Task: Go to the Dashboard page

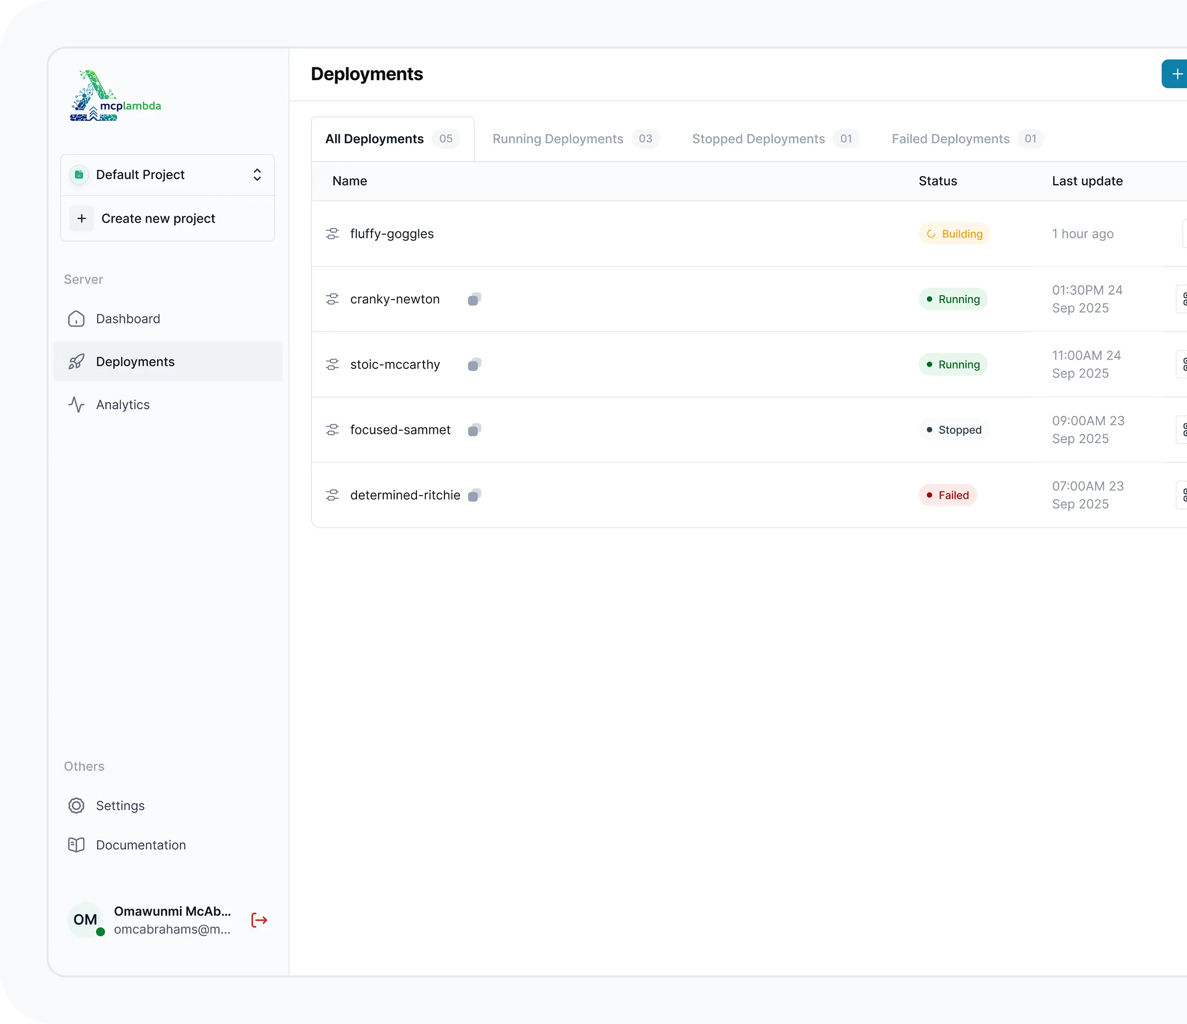Action: point(128,319)
